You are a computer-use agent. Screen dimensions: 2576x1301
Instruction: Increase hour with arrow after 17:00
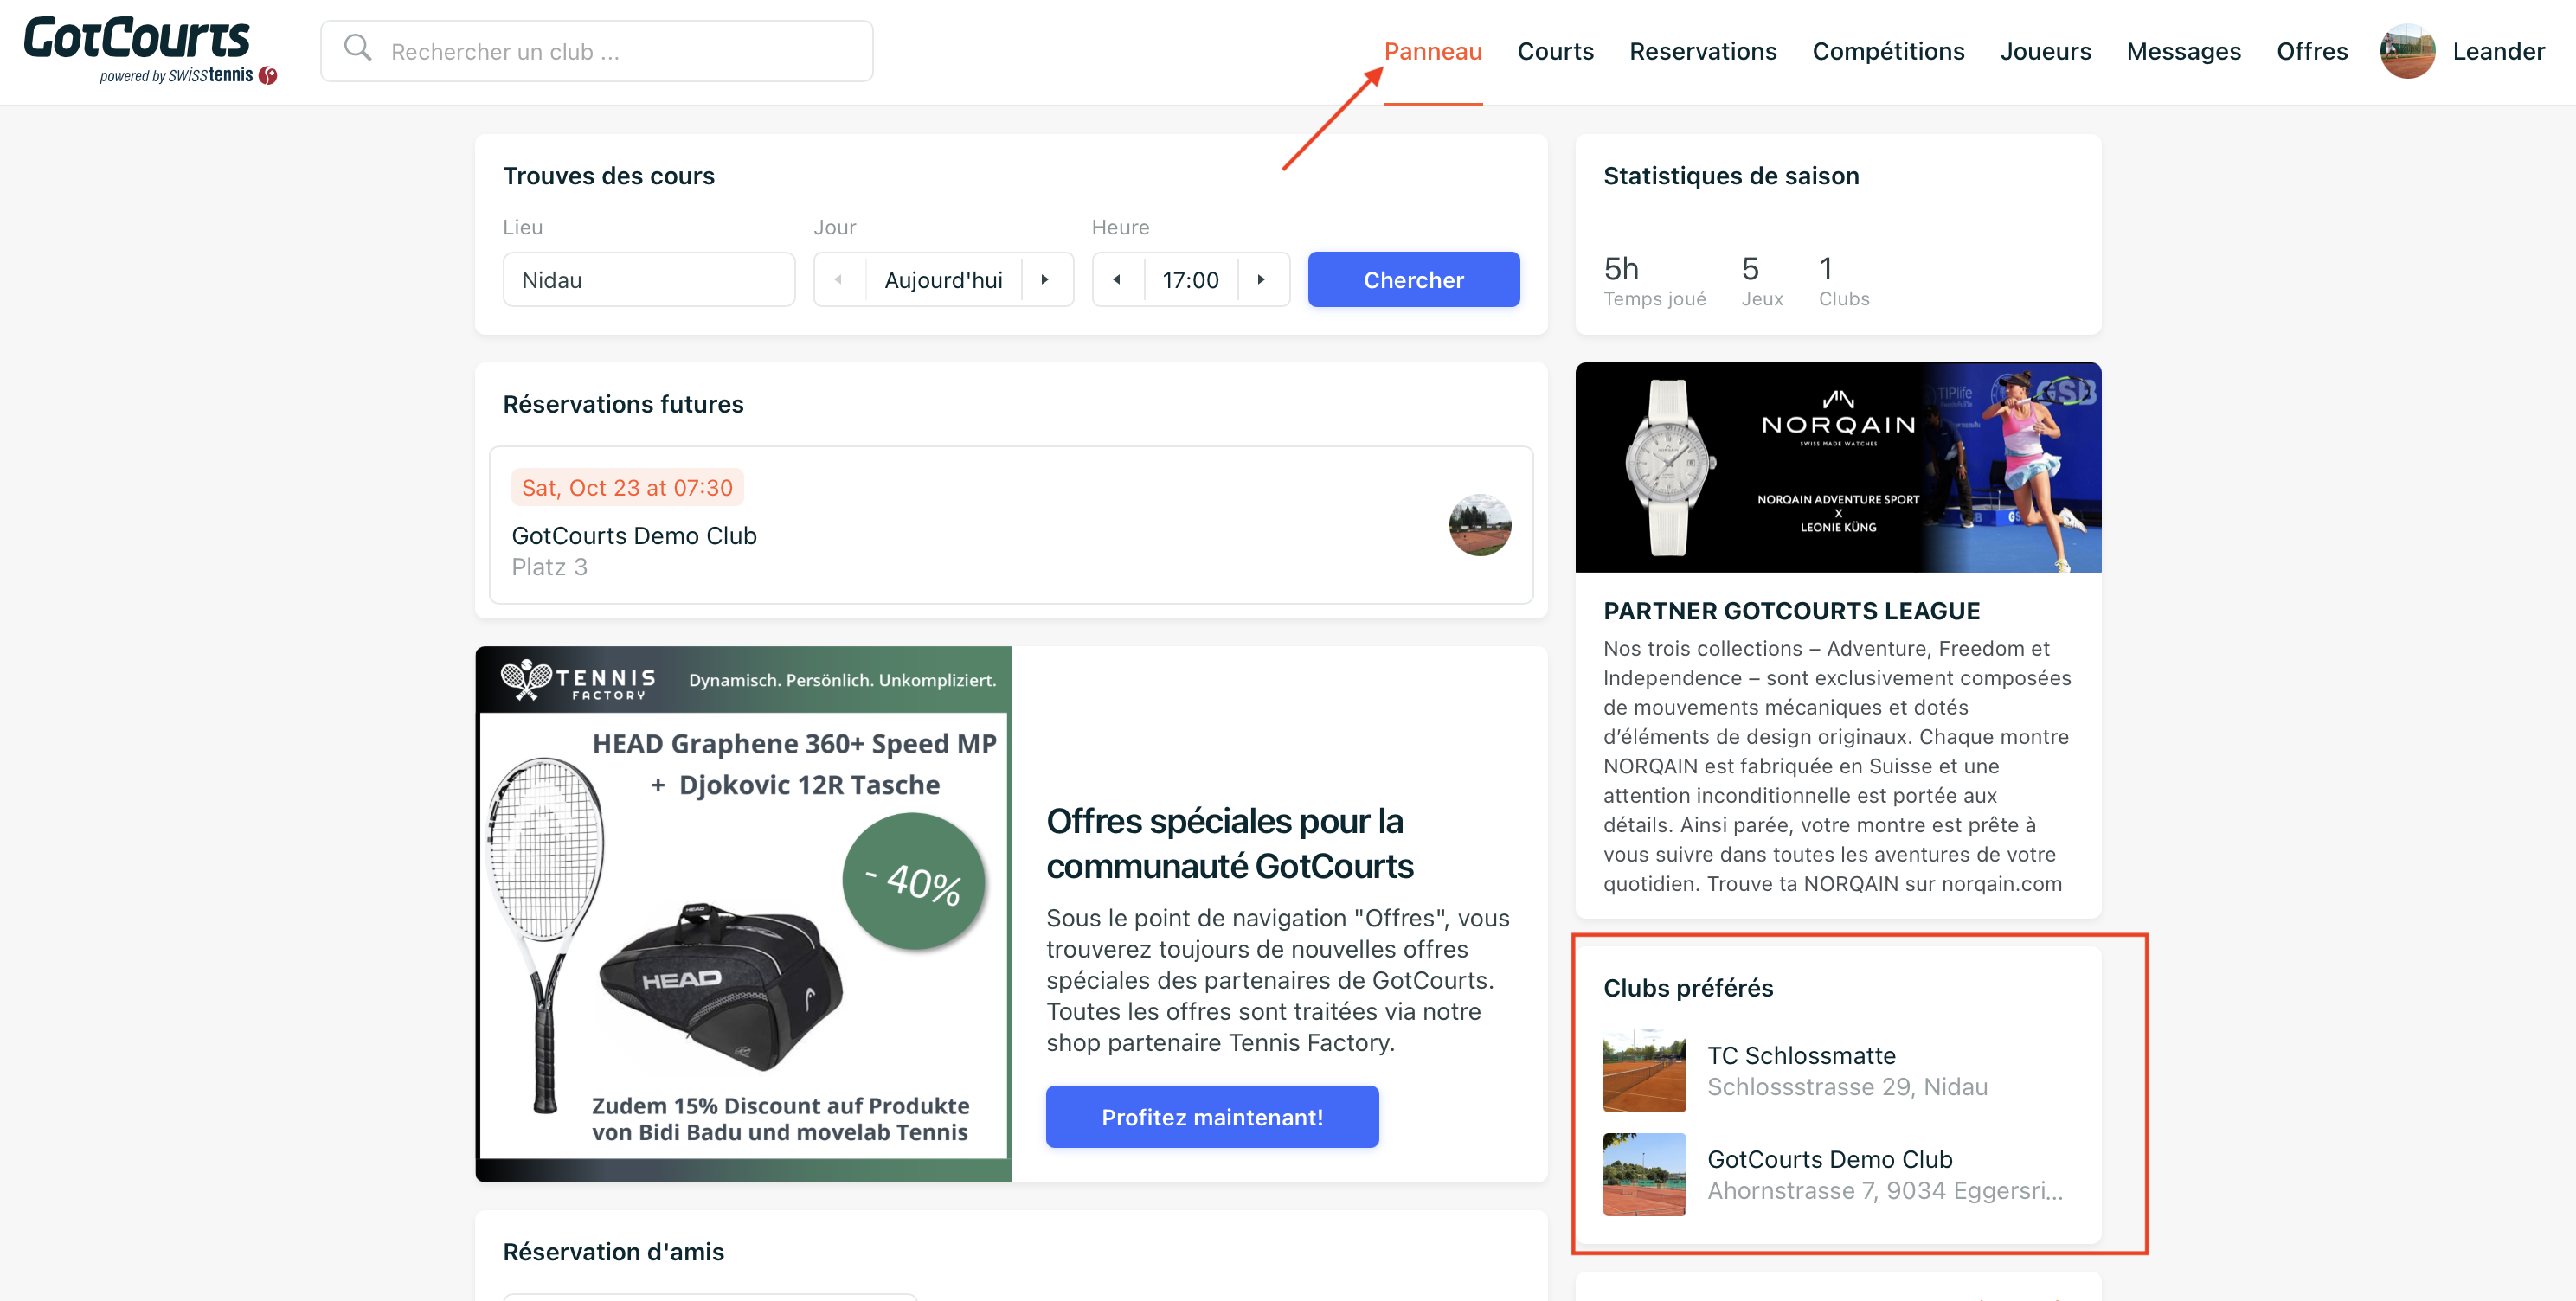point(1262,279)
